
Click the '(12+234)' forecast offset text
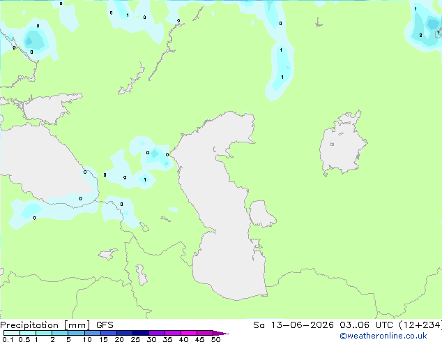[x=420, y=325]
